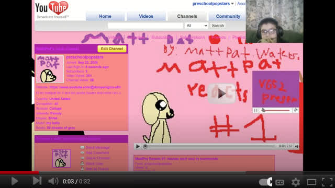The height and width of the screenshot is (188, 335).
Task: Click the Send Message envelope icon
Action: point(82,147)
